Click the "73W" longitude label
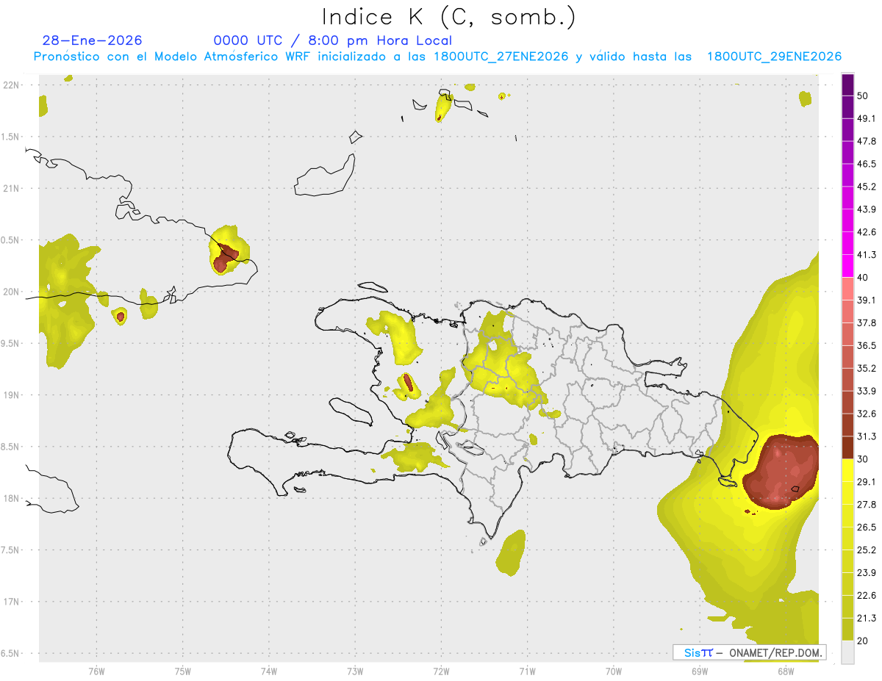 pos(355,671)
